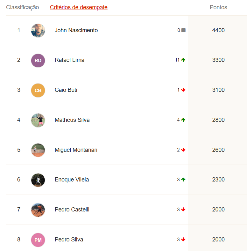This screenshot has height=251, width=247.
Task: Click the red down arrow for Miguel Montanari
Action: (x=183, y=150)
